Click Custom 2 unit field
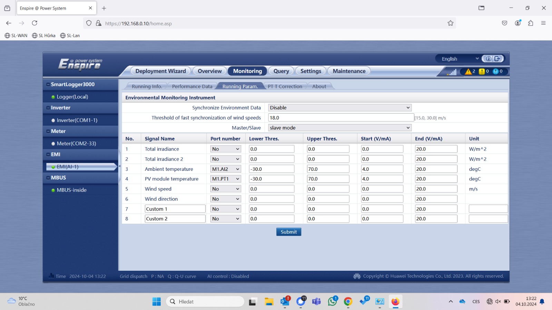This screenshot has width=552, height=310. click(x=488, y=219)
